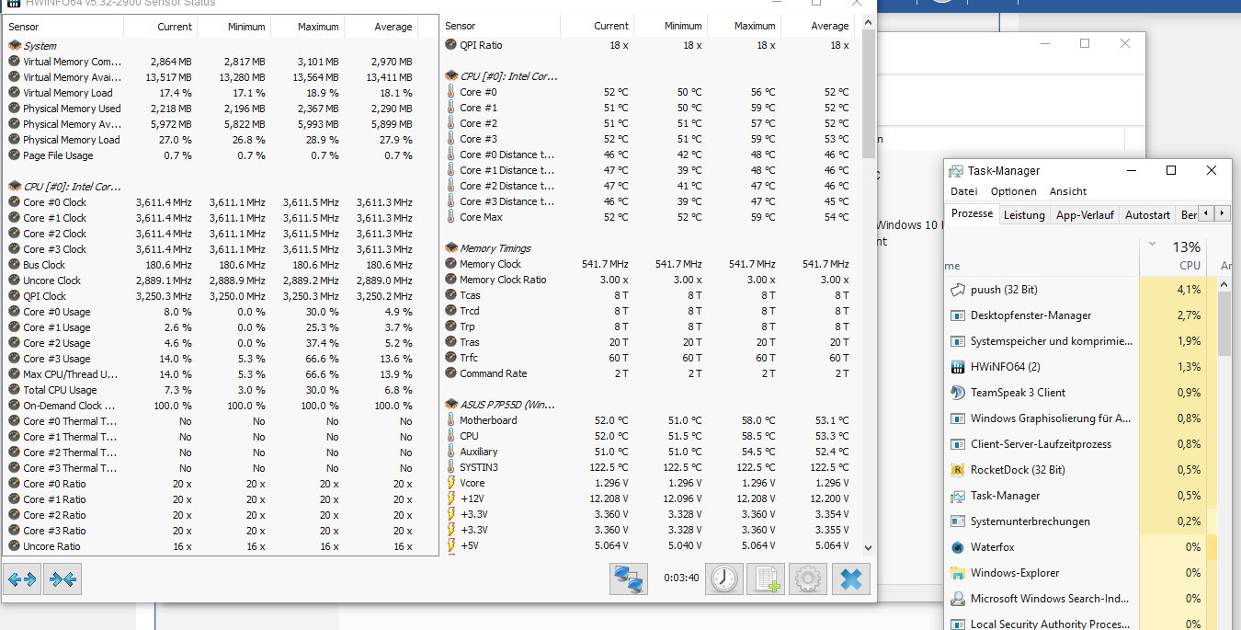Image resolution: width=1241 pixels, height=630 pixels.
Task: Click the RocketDock process icon
Action: point(958,470)
